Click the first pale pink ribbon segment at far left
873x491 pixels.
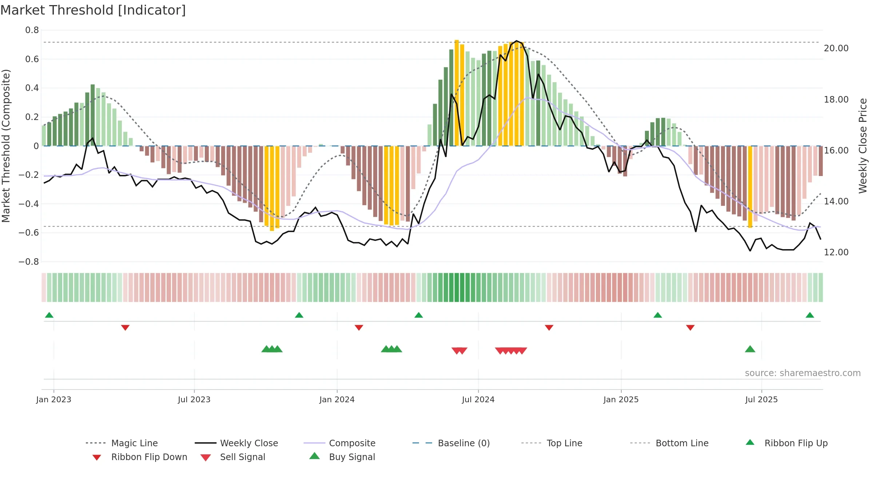point(44,287)
